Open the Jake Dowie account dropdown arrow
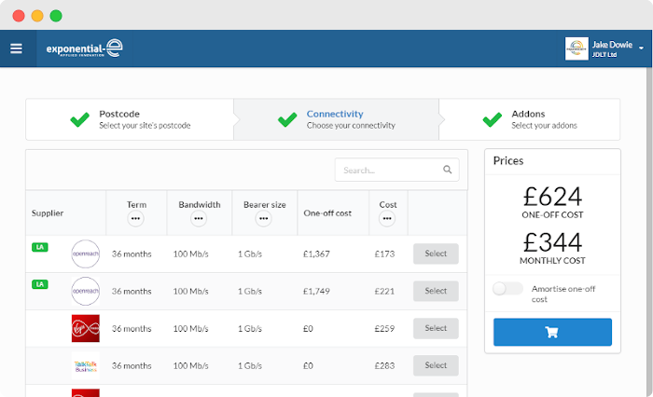Screen dimensions: 653x397 [641, 48]
